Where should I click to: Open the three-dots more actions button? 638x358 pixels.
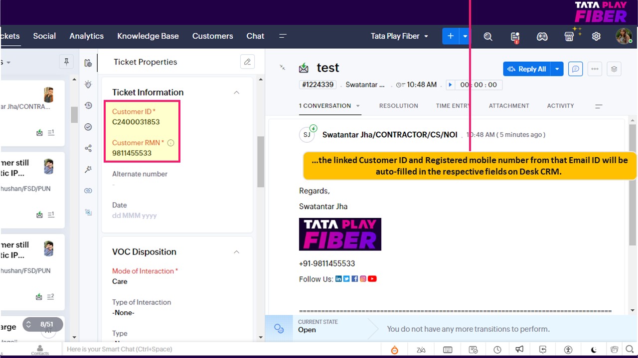(x=595, y=69)
